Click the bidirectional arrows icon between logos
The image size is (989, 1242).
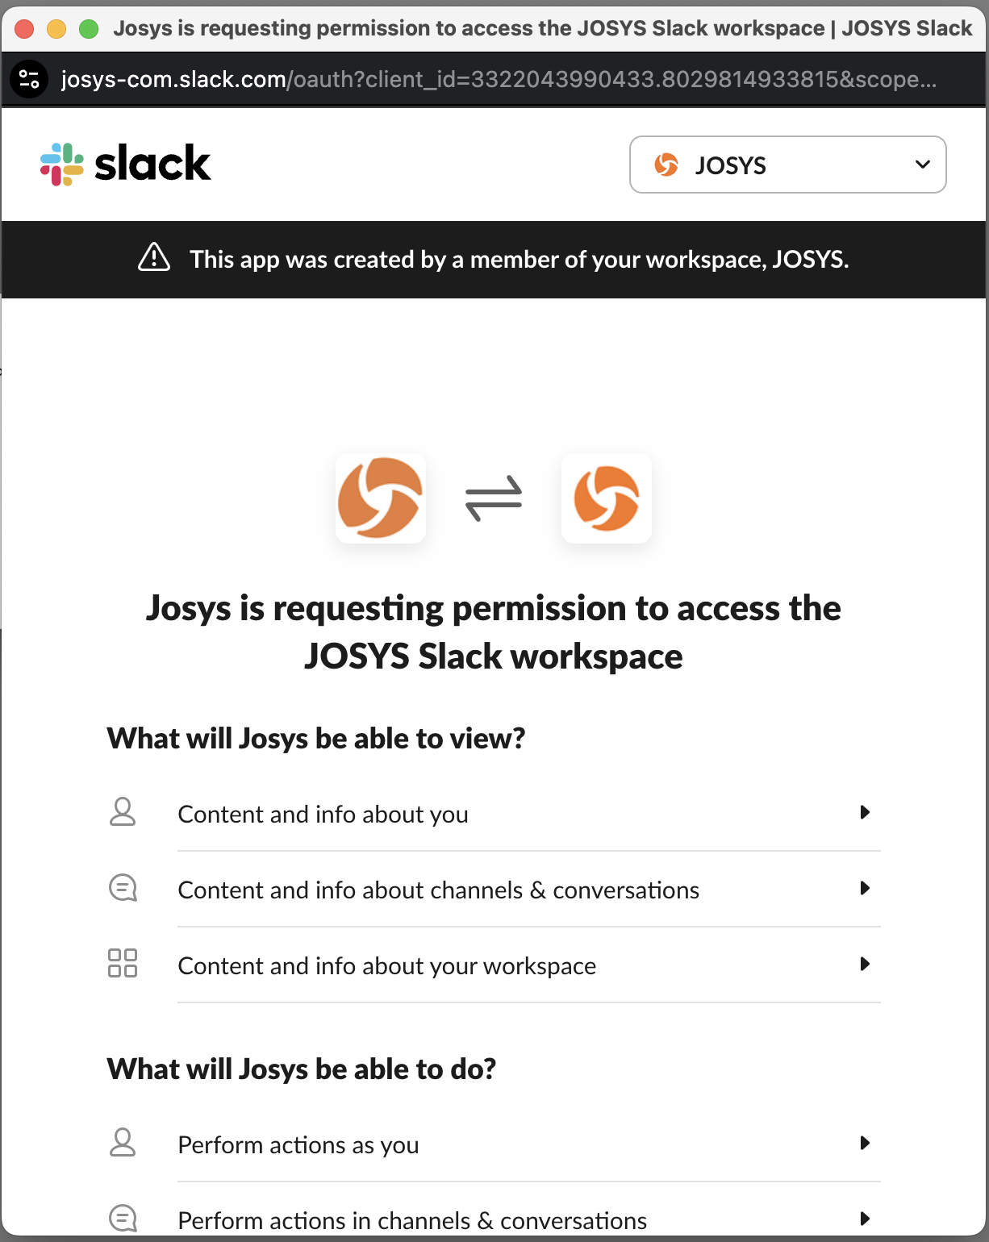(x=494, y=498)
